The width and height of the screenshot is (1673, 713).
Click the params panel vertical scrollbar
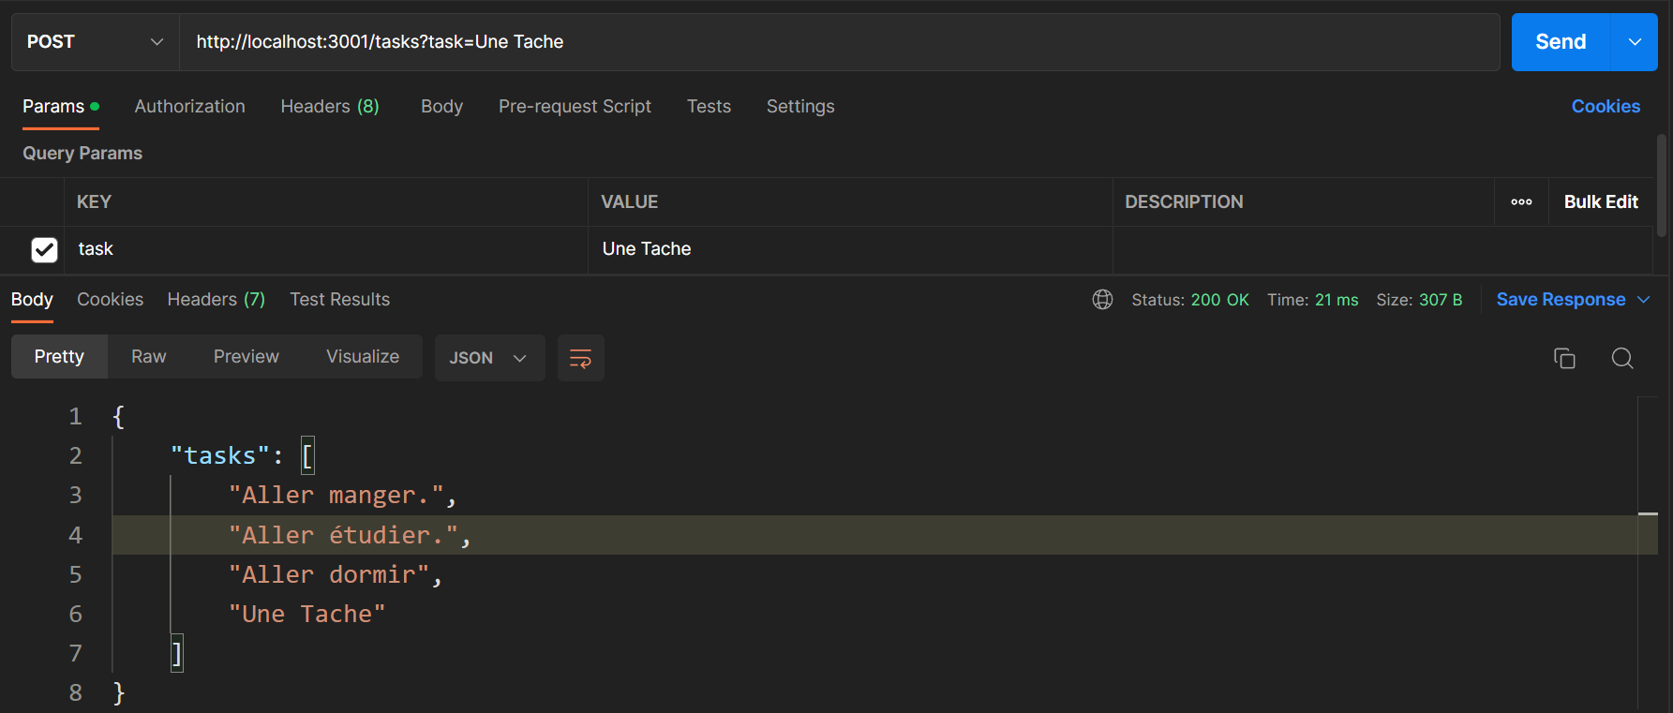click(x=1661, y=185)
